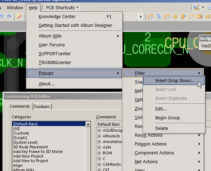211x171 pixels.
Task: Choose Getting Started with Altium Designer
Action: pyautogui.click(x=74, y=25)
